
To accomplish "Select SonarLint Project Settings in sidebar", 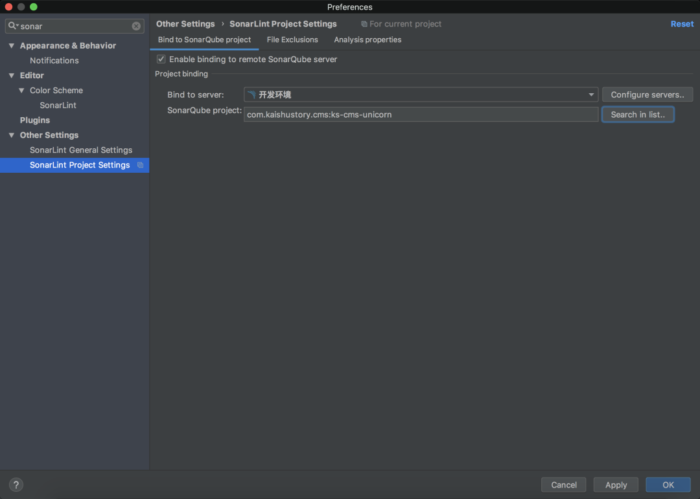I will [x=75, y=165].
